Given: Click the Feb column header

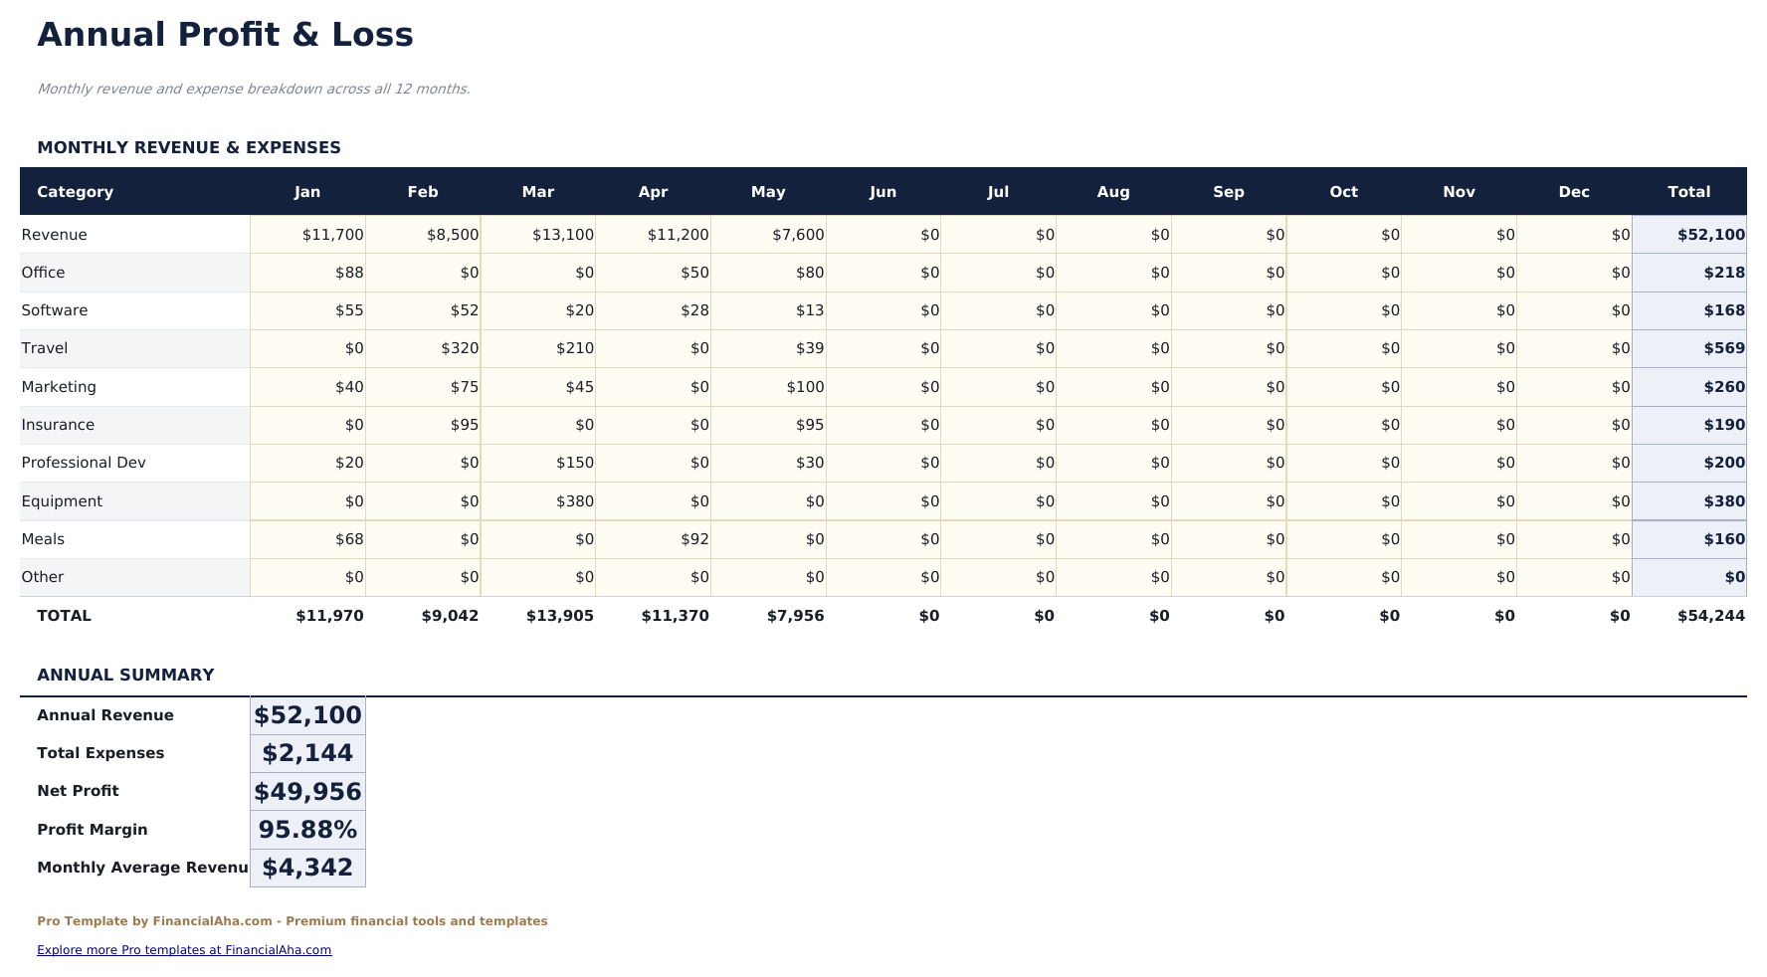Looking at the screenshot, I should click(x=422, y=191).
